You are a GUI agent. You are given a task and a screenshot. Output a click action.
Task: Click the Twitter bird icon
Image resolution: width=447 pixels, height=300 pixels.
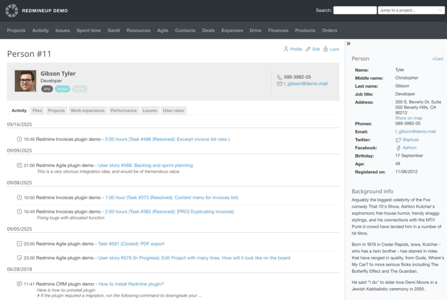point(398,140)
